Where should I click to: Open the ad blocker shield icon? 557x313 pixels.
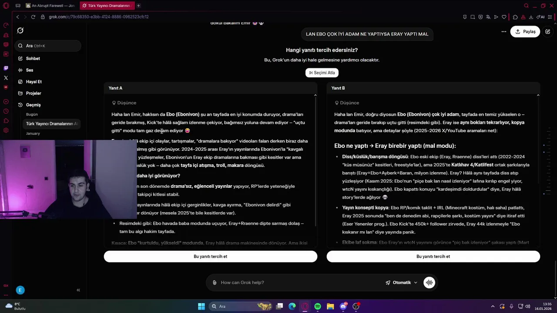(480, 17)
